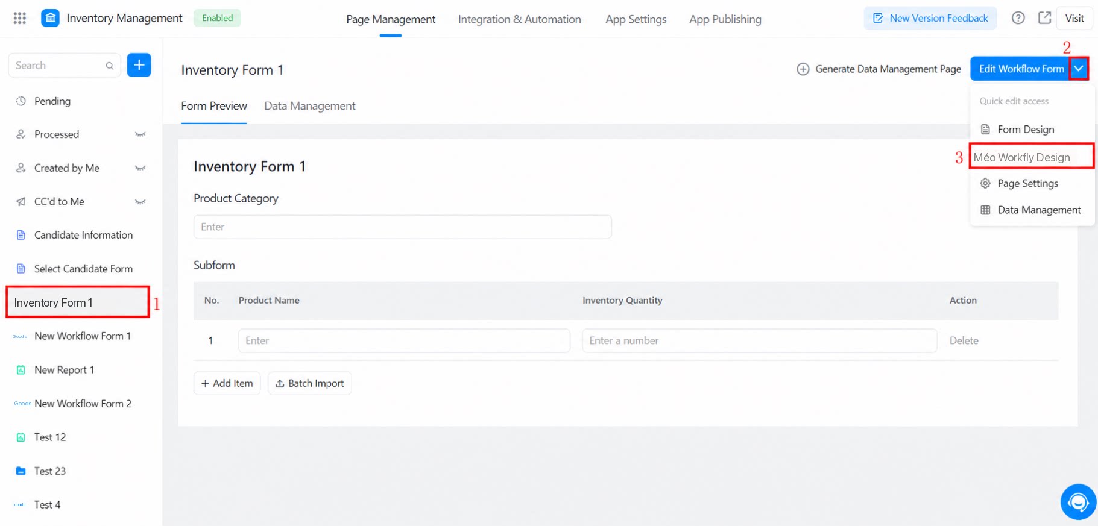Toggle visibility eye icon for Created by Me
This screenshot has width=1098, height=526.
(x=140, y=168)
